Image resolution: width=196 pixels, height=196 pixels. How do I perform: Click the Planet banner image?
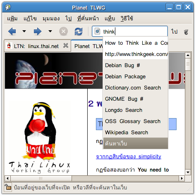tap(54, 71)
